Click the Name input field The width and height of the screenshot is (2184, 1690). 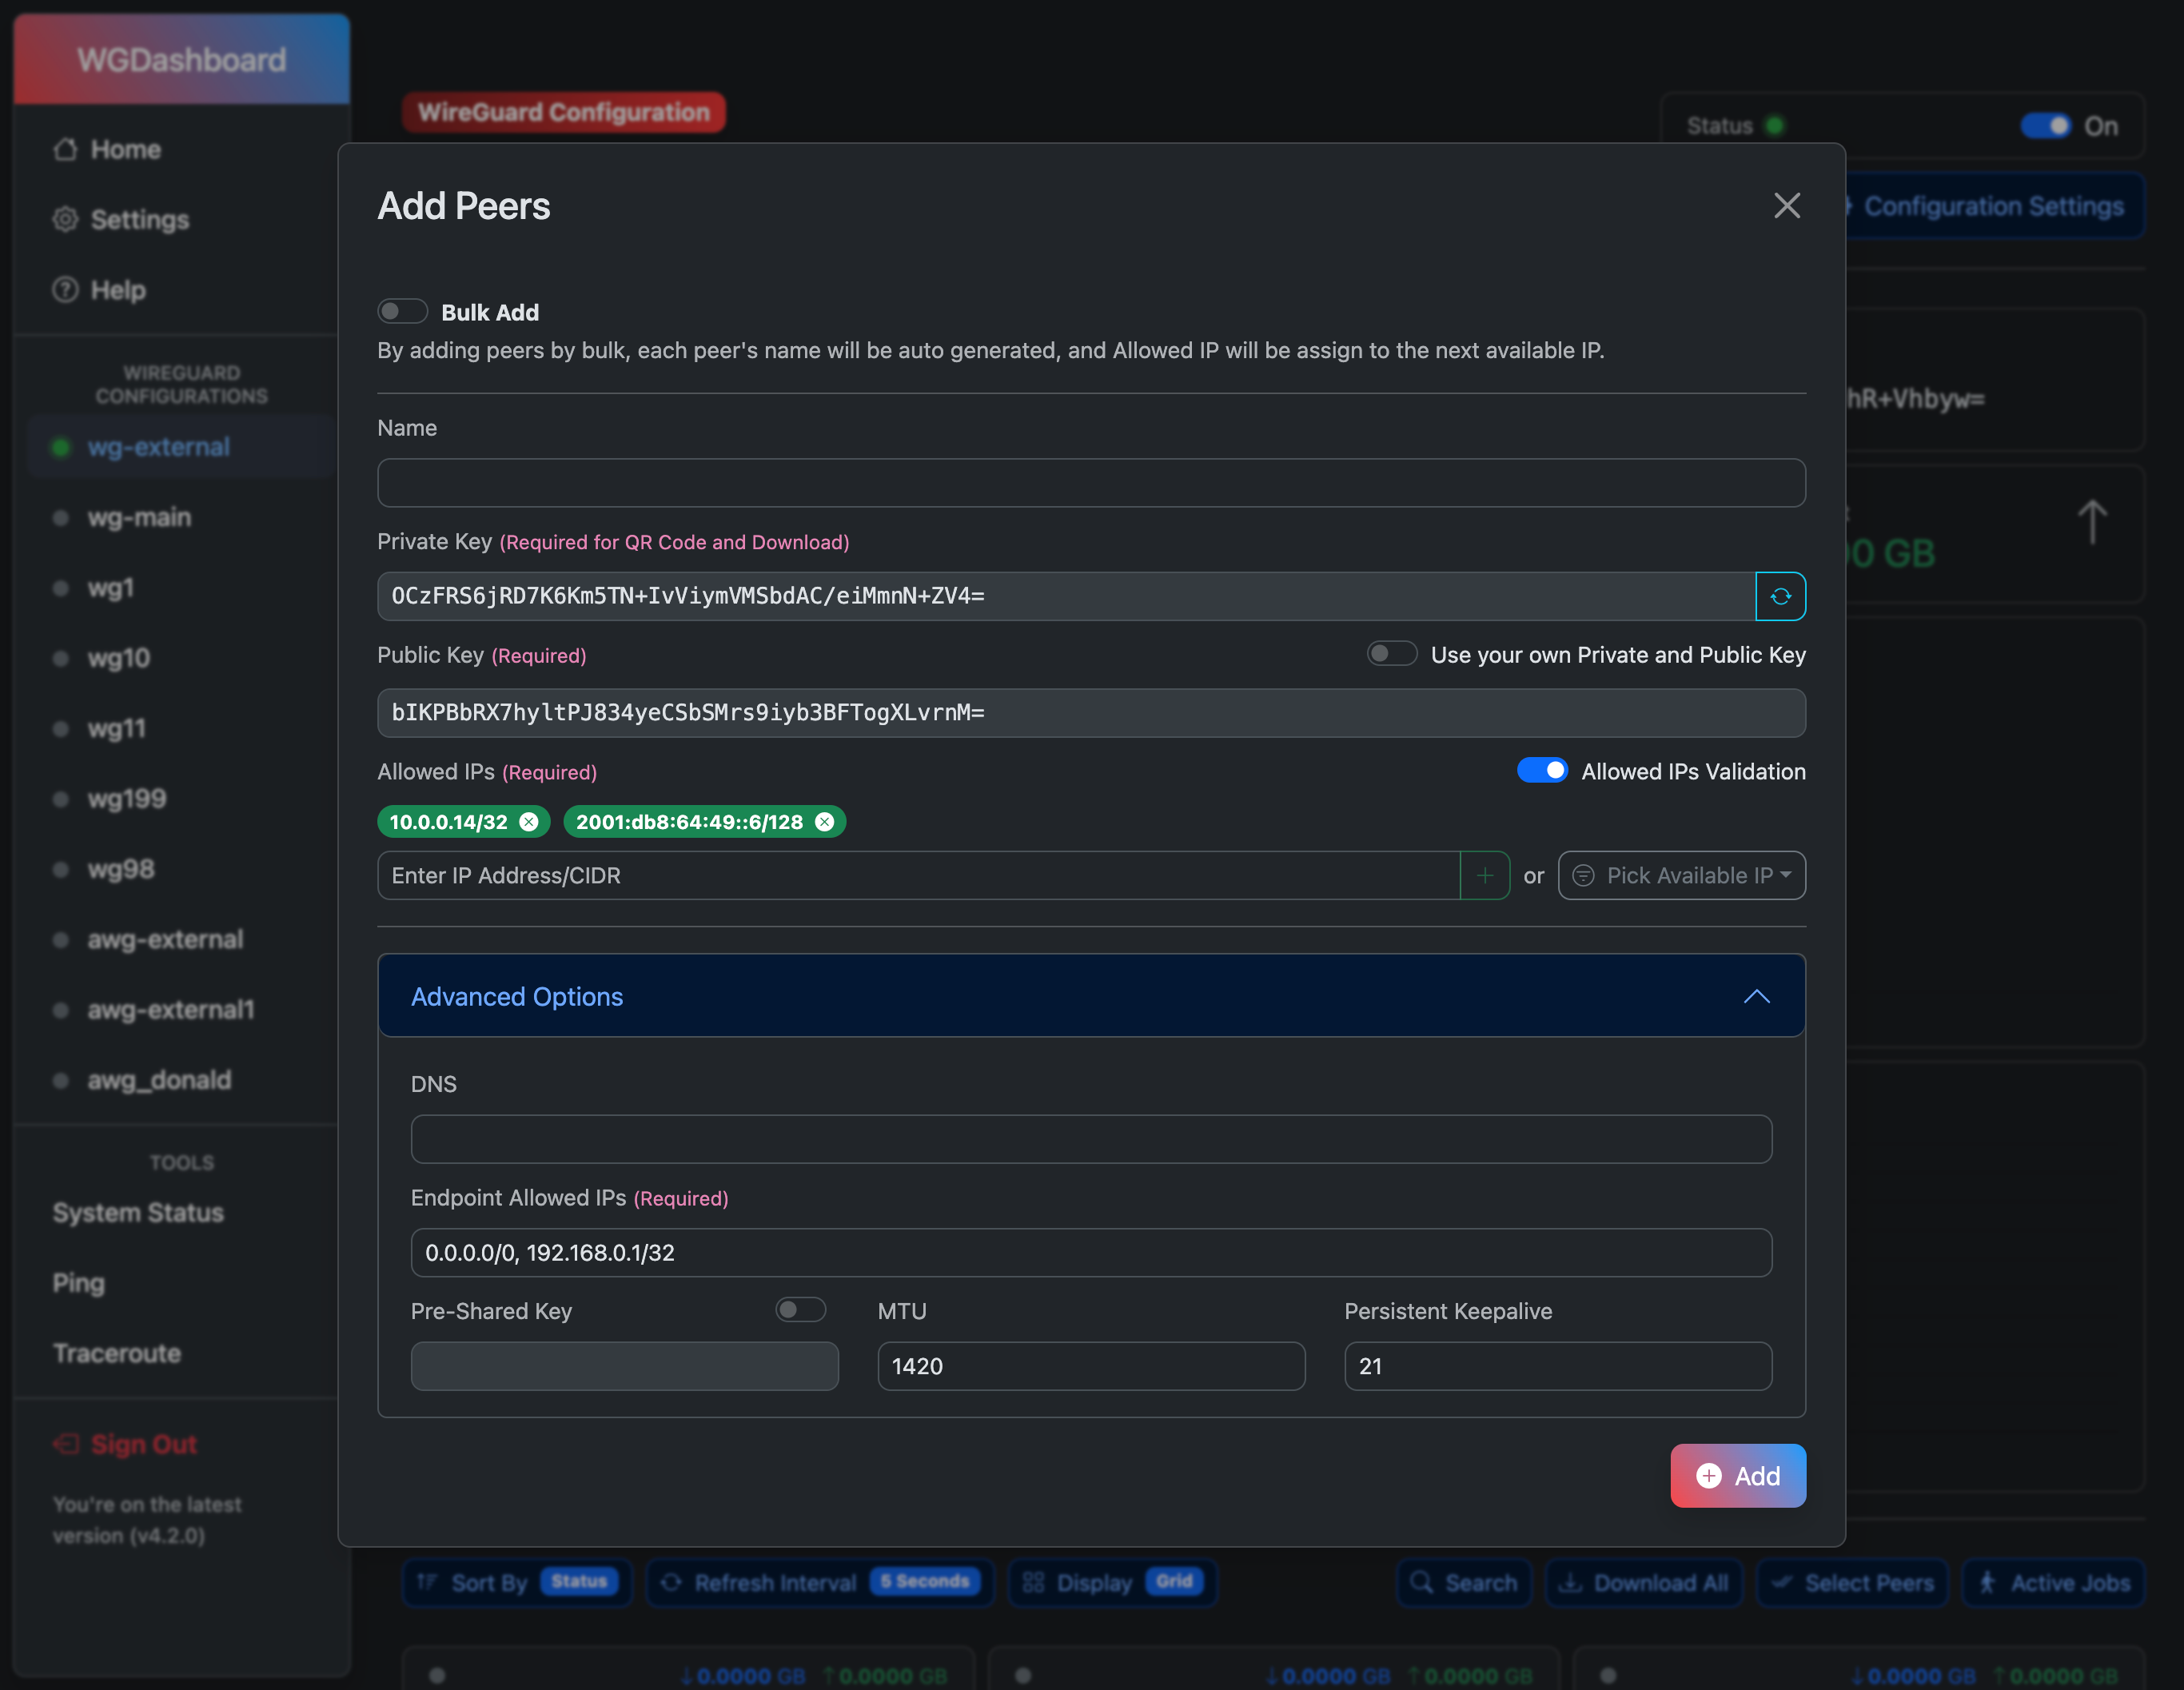click(x=1091, y=483)
